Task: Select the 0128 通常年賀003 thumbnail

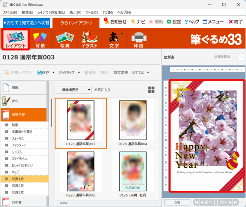Action: pyautogui.click(x=81, y=123)
